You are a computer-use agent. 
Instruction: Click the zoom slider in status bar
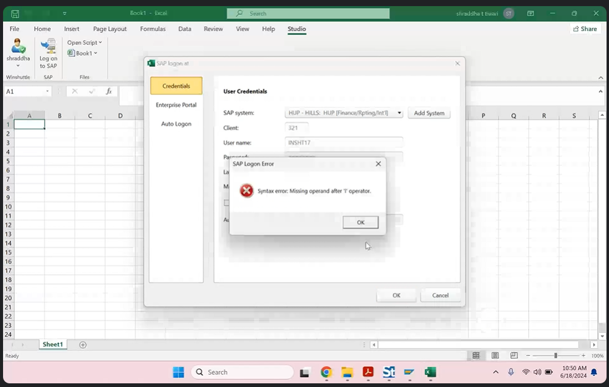tap(555, 356)
